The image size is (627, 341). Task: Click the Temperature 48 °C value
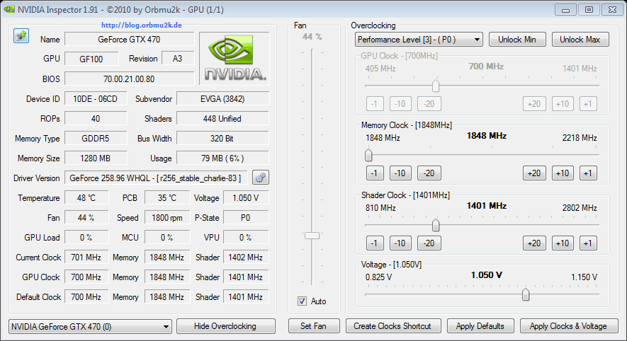pyautogui.click(x=86, y=197)
